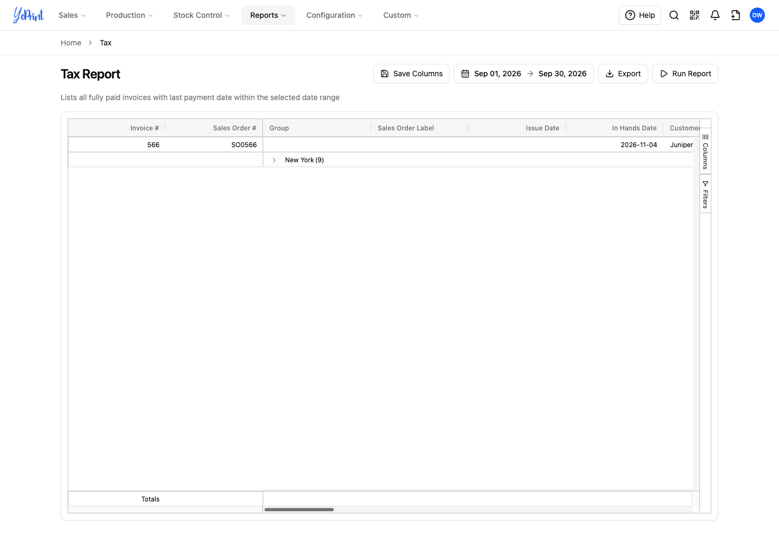Follow the Home breadcrumb link
Image resolution: width=779 pixels, height=541 pixels.
click(71, 43)
